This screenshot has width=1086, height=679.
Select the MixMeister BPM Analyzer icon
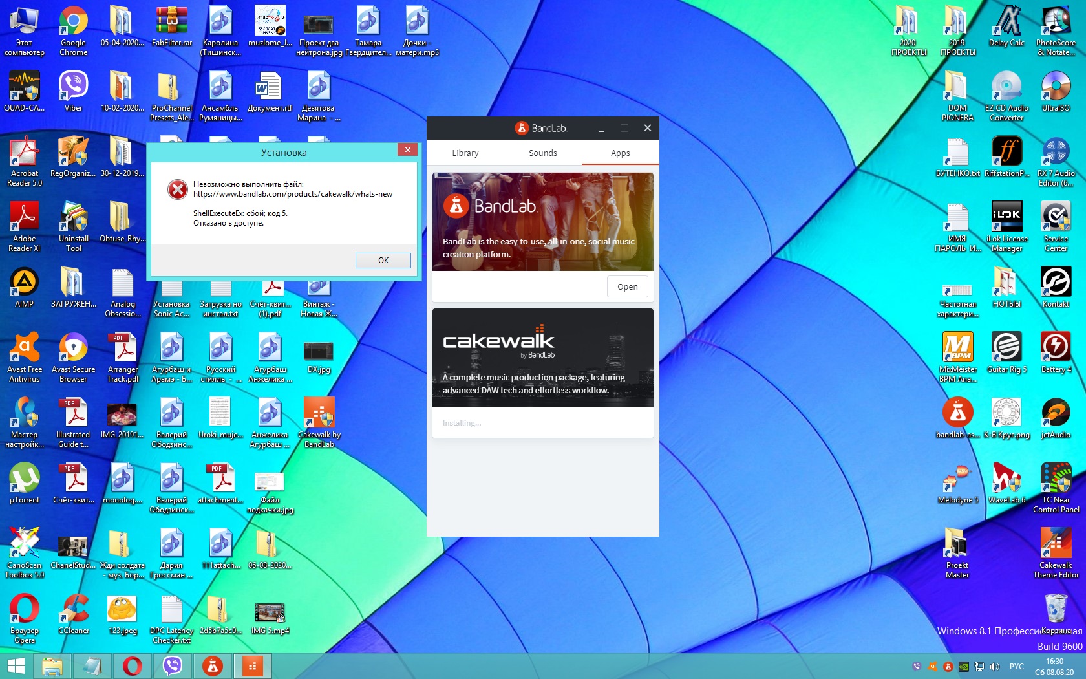click(x=958, y=357)
